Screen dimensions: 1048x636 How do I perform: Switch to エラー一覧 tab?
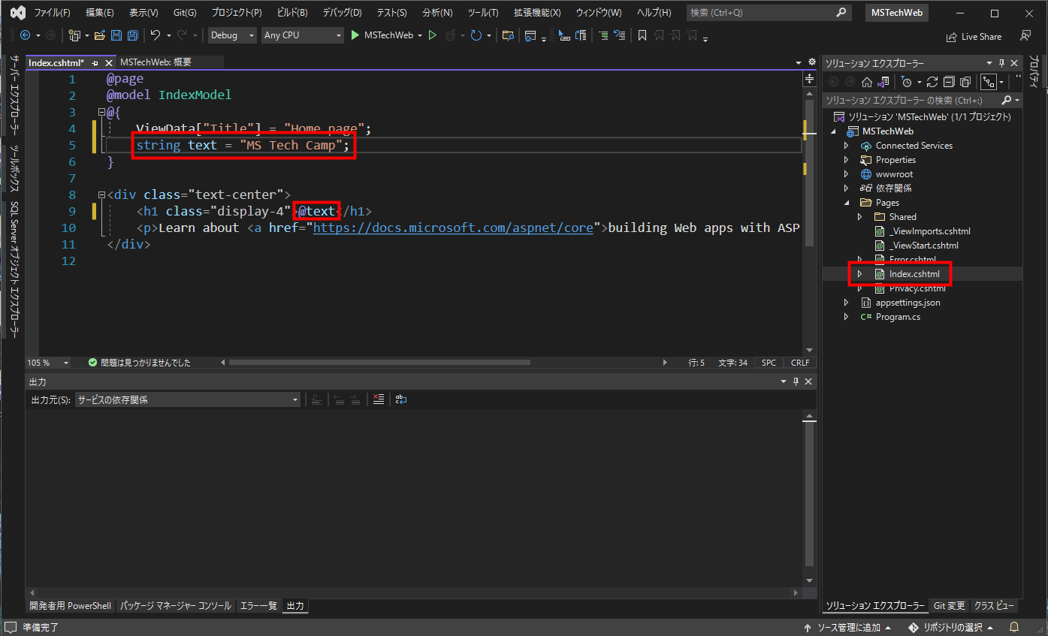(x=258, y=606)
